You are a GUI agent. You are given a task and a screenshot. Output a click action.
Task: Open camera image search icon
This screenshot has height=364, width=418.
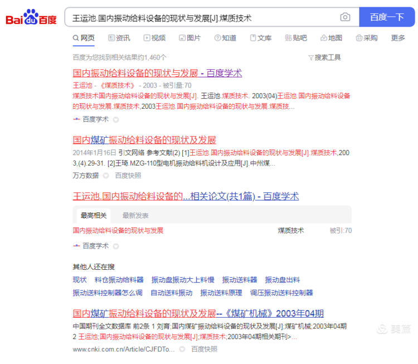point(345,17)
